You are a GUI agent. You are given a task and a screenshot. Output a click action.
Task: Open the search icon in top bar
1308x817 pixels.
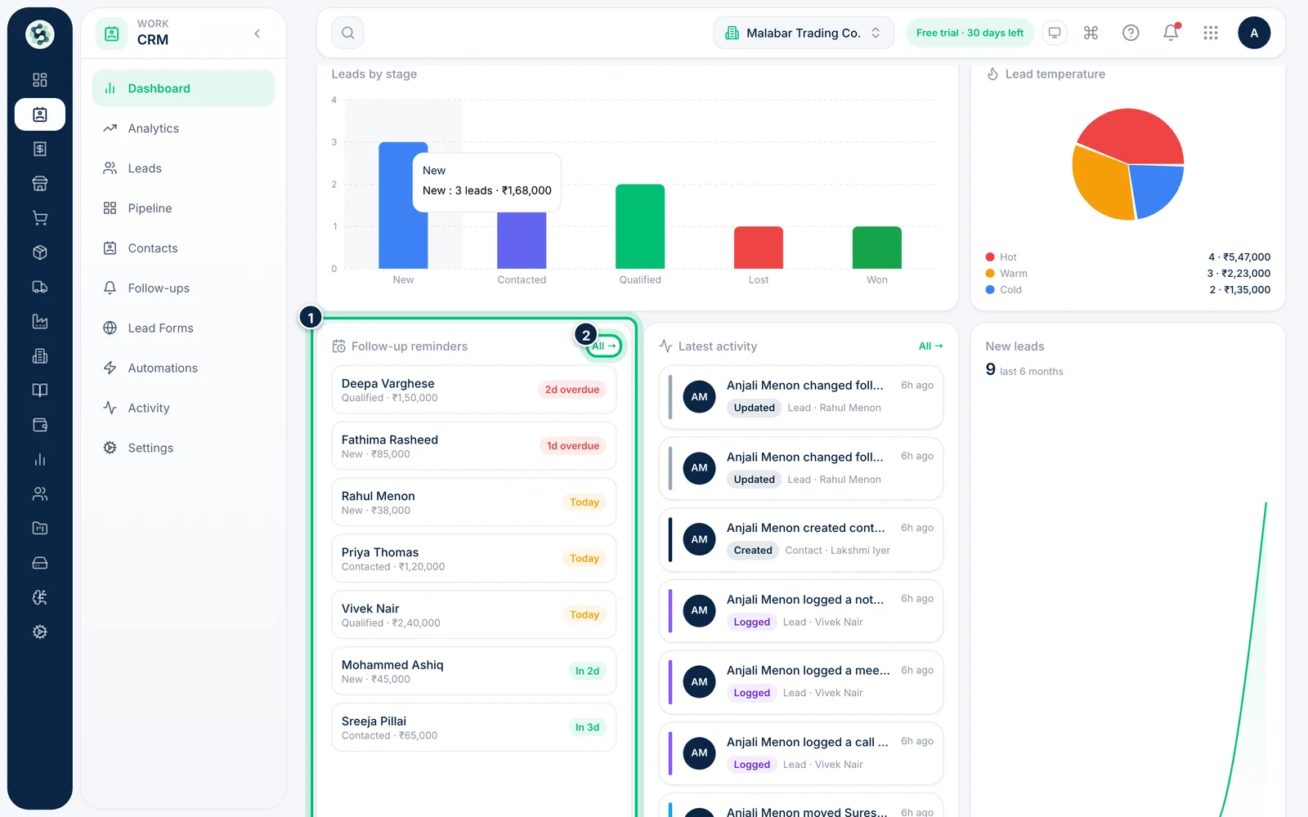(347, 33)
